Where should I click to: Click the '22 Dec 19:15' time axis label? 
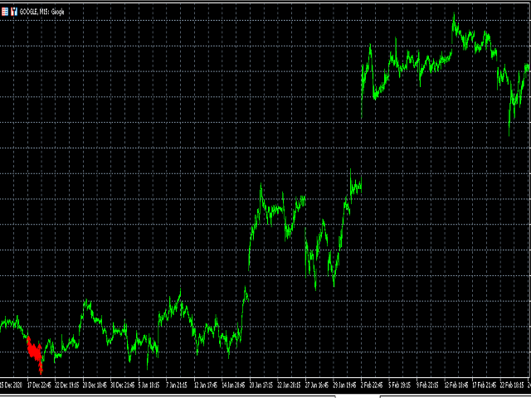(x=67, y=385)
